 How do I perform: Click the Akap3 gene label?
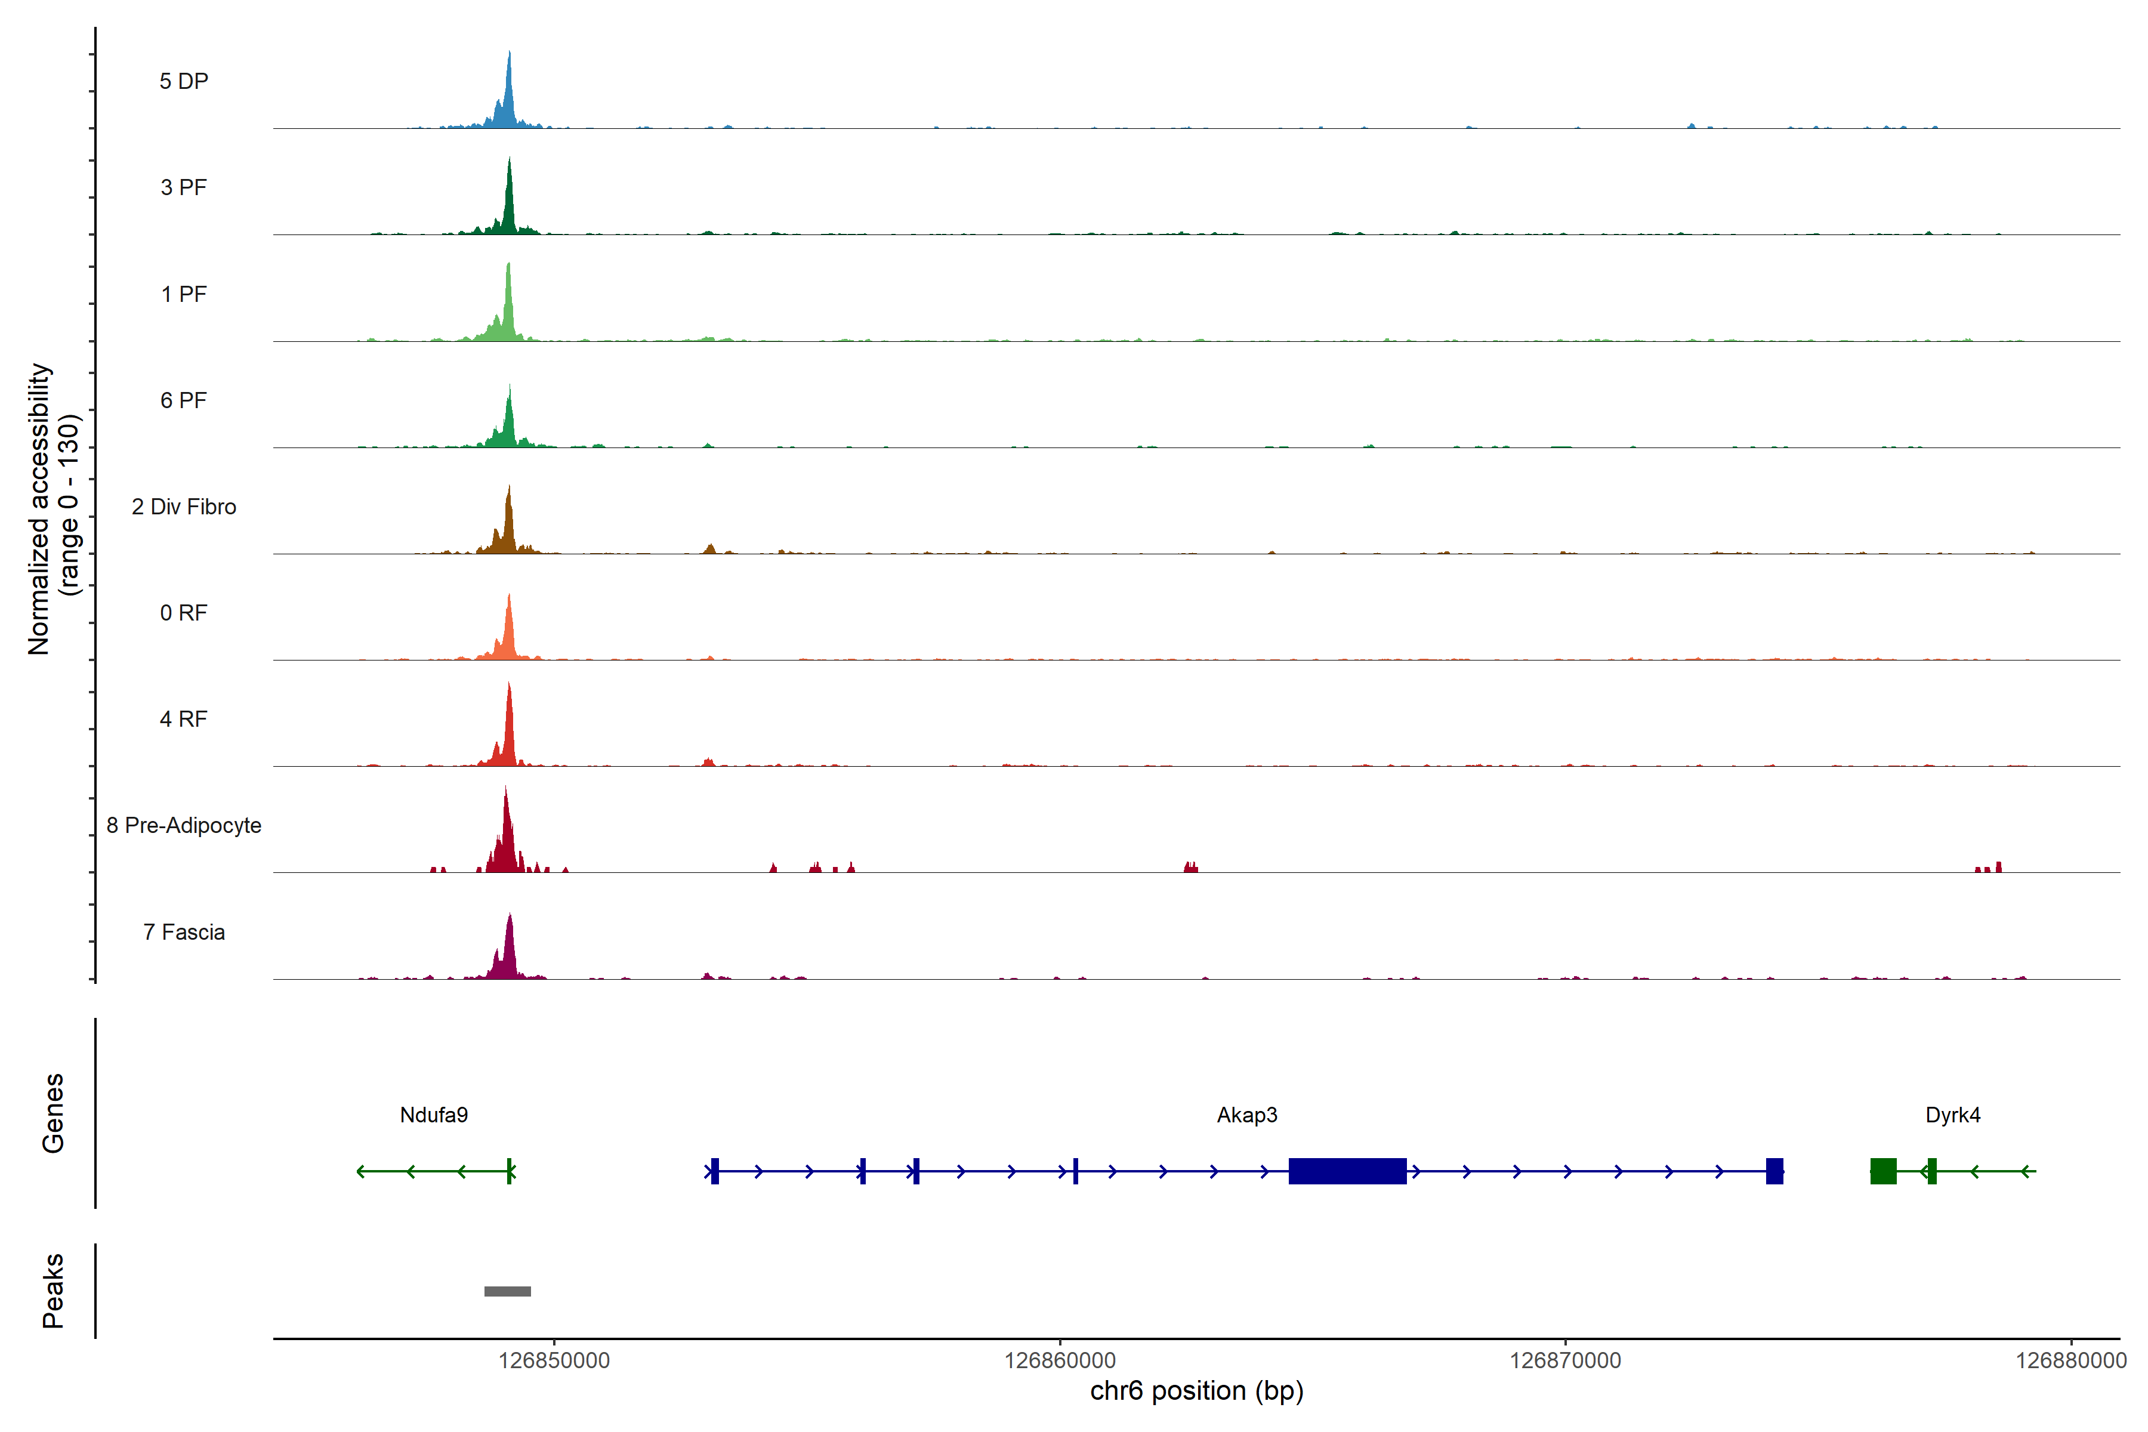pyautogui.click(x=1246, y=1114)
